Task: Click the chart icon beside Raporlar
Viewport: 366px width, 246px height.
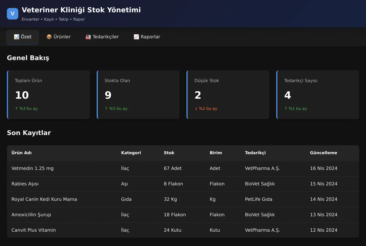Action: click(x=136, y=37)
